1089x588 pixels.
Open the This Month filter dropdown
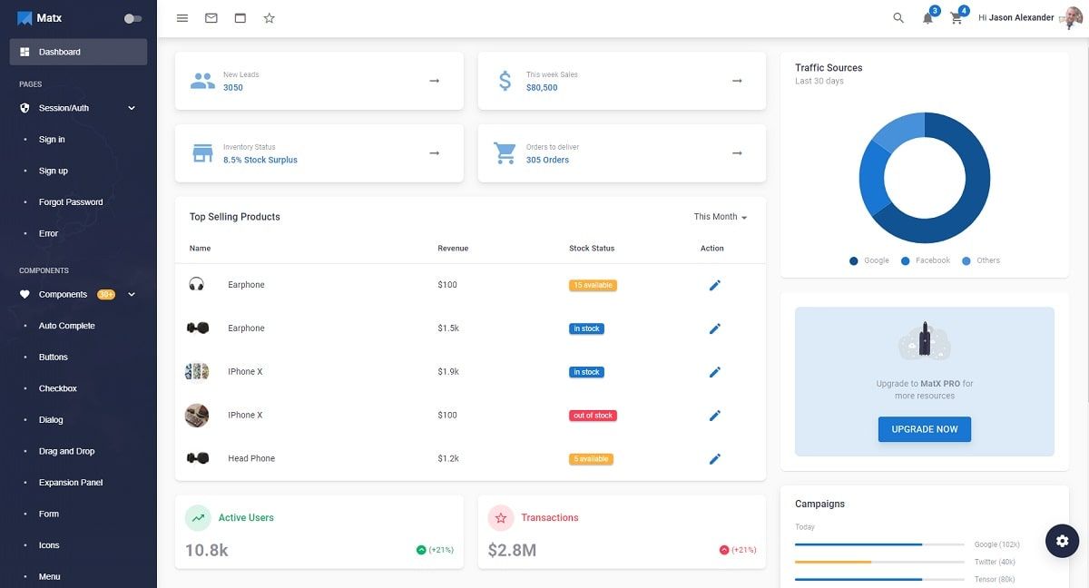coord(719,217)
